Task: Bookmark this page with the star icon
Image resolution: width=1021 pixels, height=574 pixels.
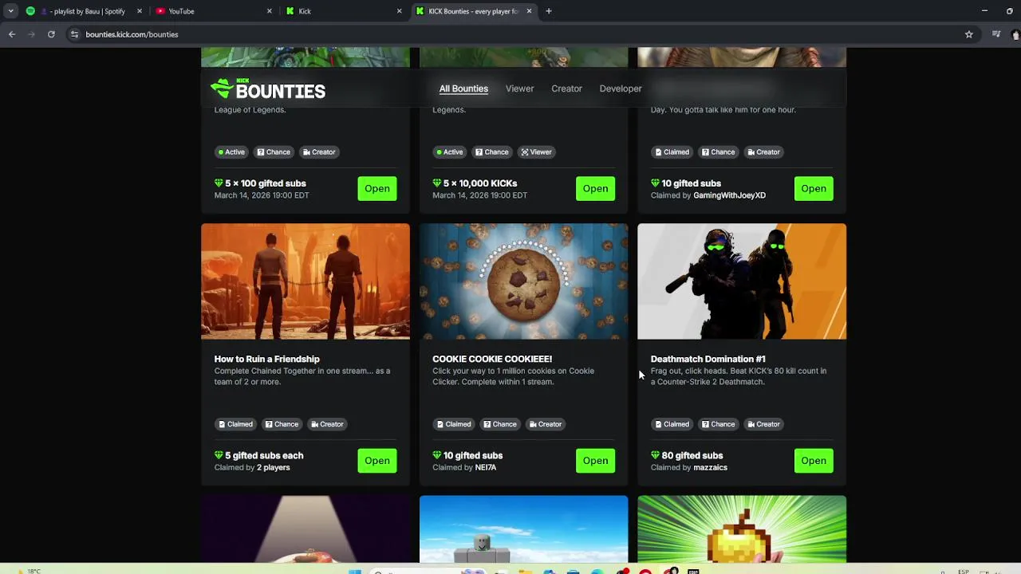Action: coord(968,34)
